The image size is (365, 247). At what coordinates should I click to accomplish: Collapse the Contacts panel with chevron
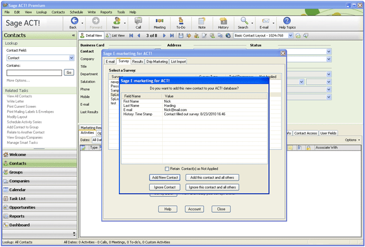point(74,35)
